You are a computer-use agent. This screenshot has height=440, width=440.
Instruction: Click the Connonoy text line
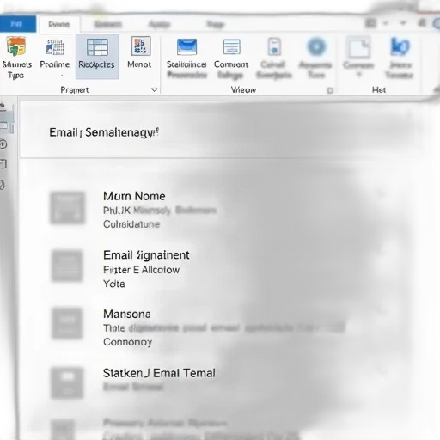click(x=127, y=342)
